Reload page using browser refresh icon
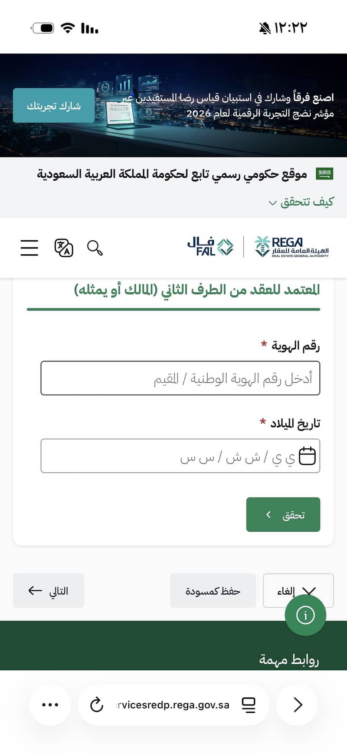This screenshot has width=347, height=755. point(96,705)
